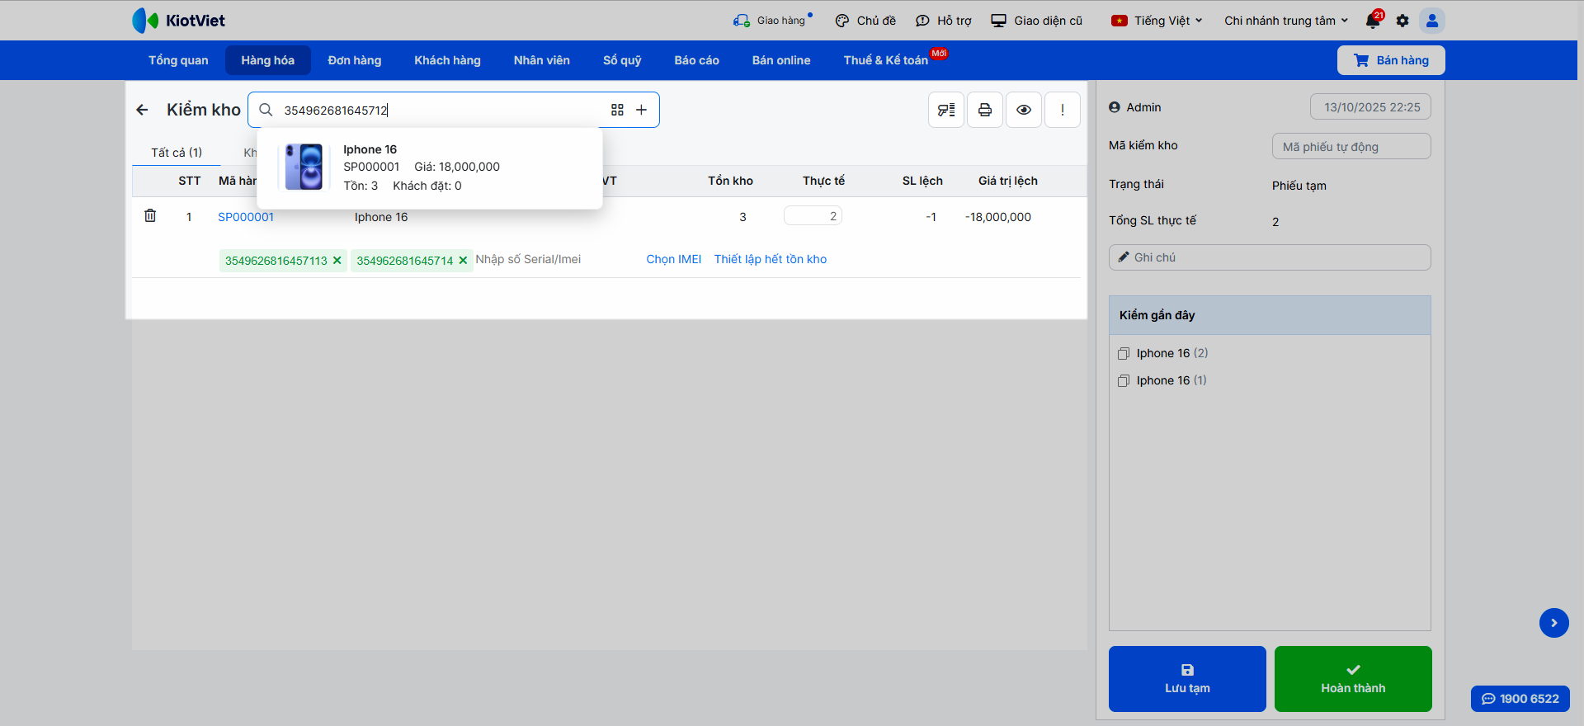
Task: Delete row SP000001 with trash icon
Action: click(150, 215)
